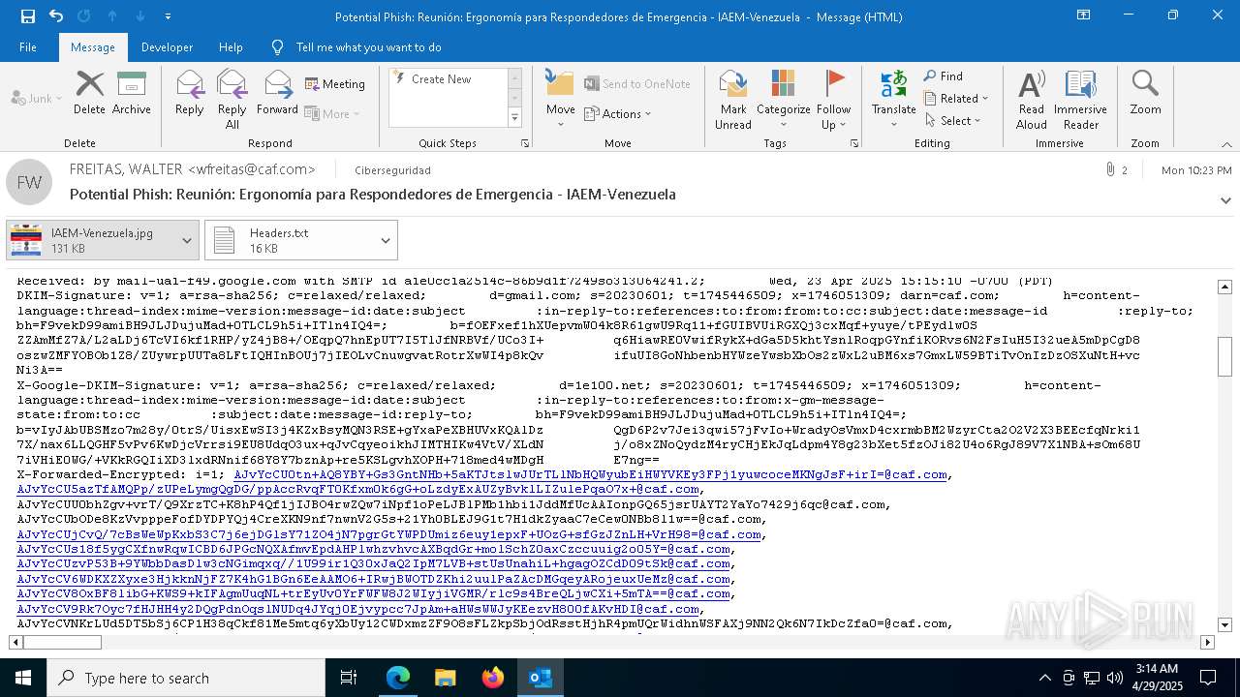Open IAEM-Venezuela.jpg attachment

click(x=90, y=240)
